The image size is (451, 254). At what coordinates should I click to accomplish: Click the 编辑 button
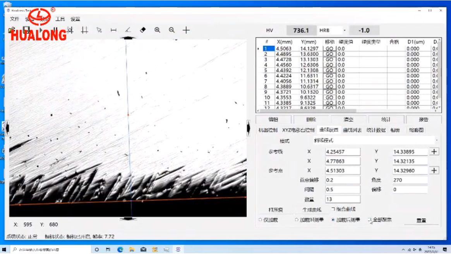pos(273,119)
